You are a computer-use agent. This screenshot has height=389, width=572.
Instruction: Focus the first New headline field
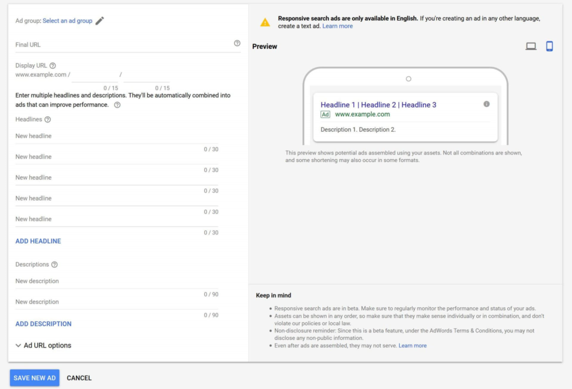117,136
